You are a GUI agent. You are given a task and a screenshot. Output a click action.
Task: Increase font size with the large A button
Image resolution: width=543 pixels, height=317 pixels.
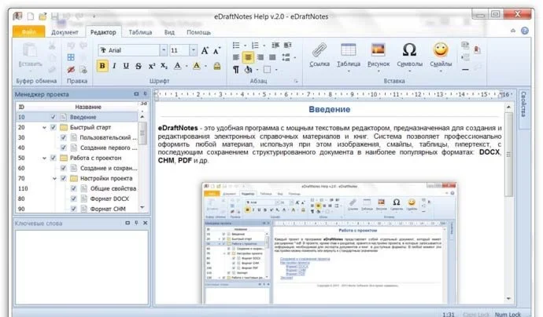[205, 51]
